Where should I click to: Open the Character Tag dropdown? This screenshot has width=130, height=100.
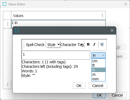72,45
